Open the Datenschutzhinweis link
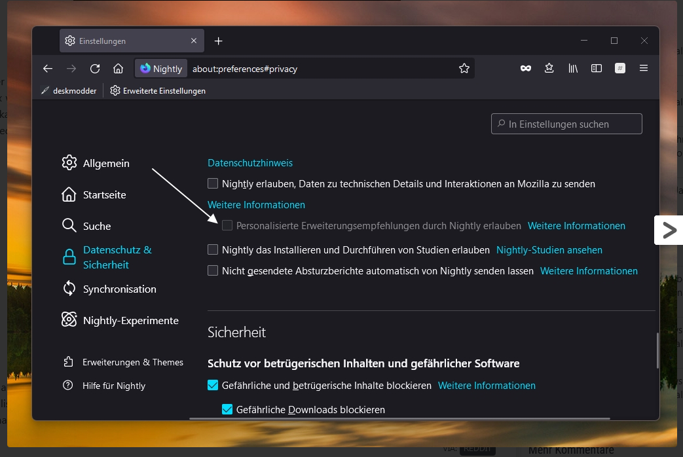 coord(250,163)
